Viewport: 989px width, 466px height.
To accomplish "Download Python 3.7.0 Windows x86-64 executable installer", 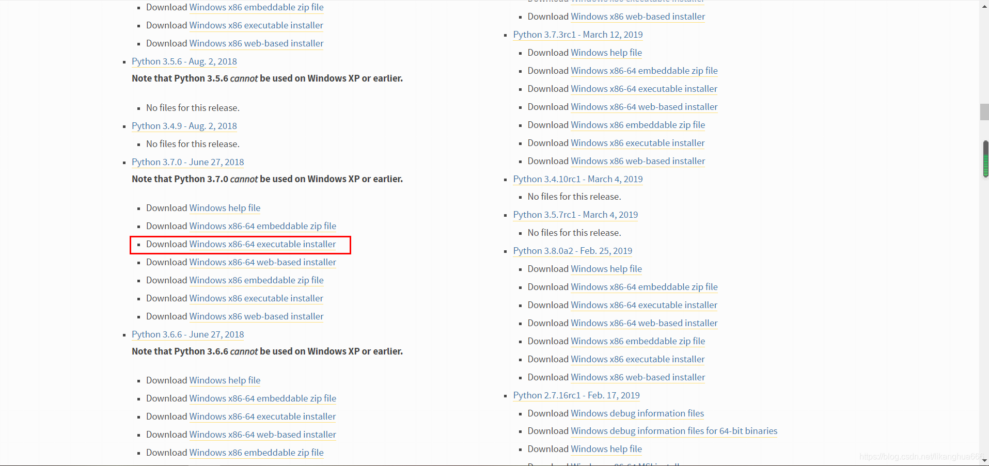I will (x=262, y=244).
